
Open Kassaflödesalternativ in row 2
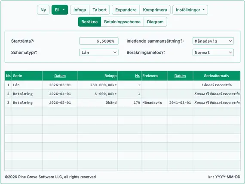coord(217,94)
